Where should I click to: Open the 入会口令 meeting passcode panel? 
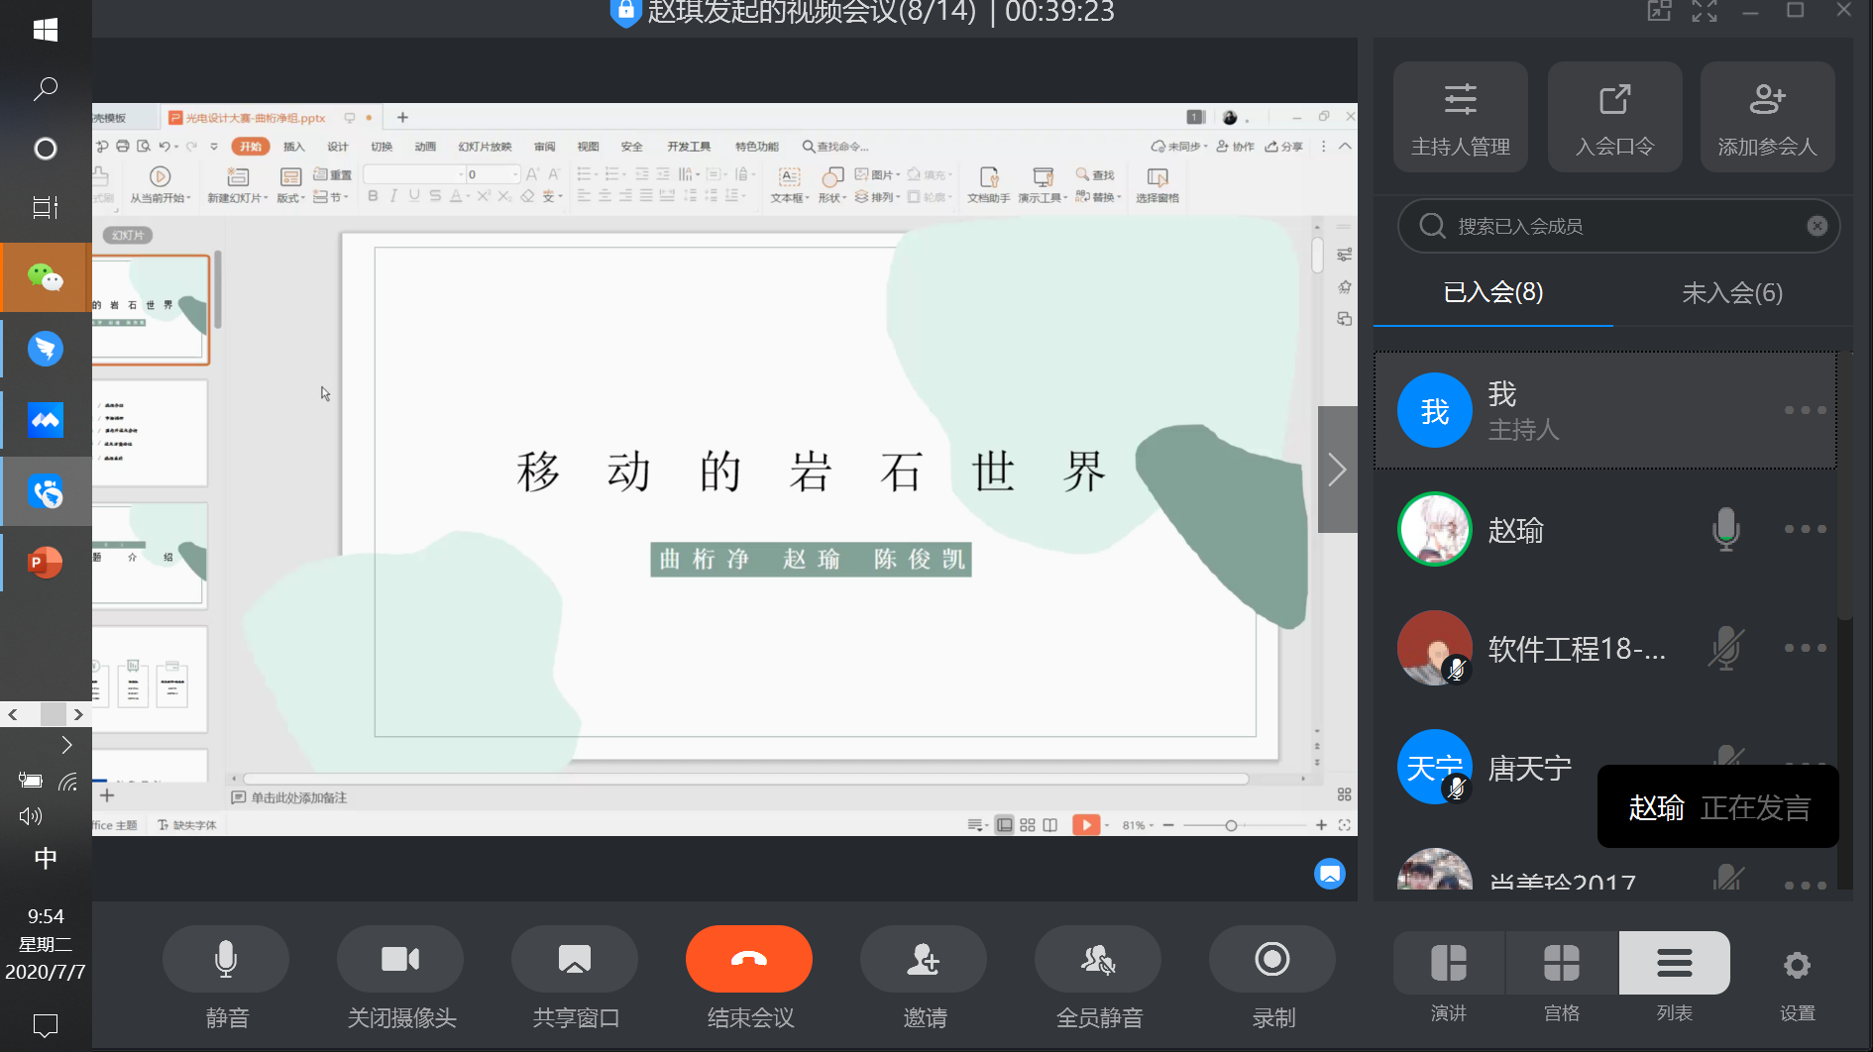(1614, 116)
